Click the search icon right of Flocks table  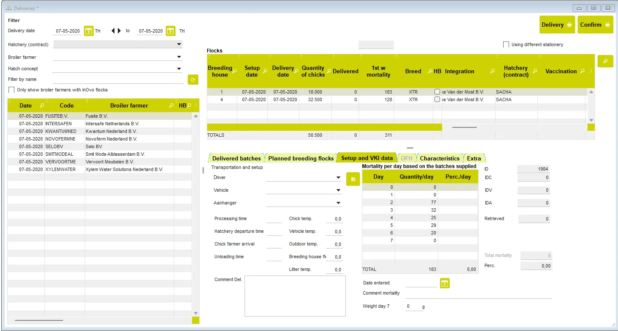(605, 61)
